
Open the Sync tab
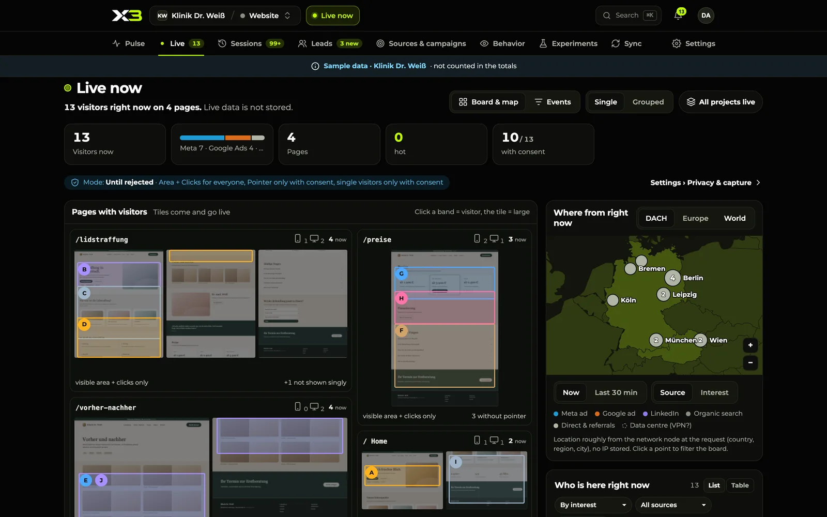click(626, 43)
